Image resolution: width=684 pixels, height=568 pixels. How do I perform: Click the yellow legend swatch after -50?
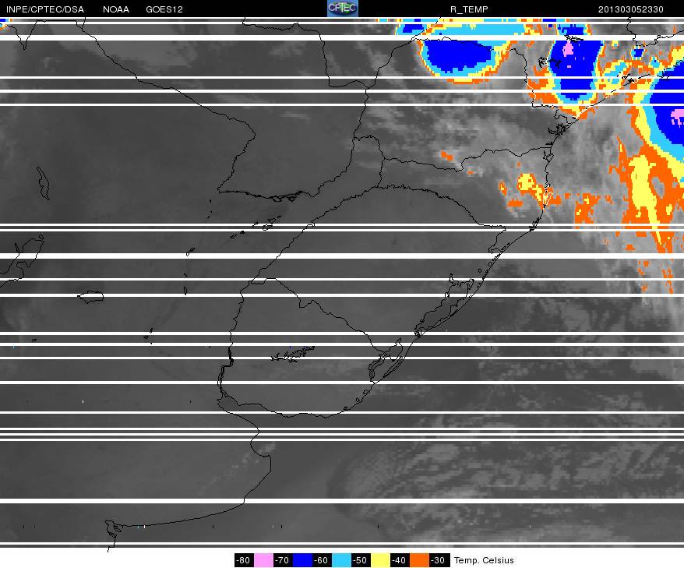point(380,560)
